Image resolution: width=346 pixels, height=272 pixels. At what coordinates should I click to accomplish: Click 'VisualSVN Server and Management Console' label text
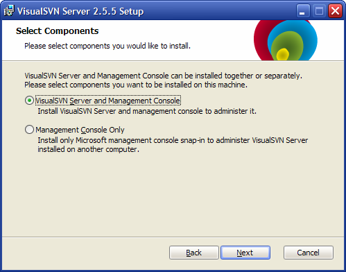(x=107, y=101)
